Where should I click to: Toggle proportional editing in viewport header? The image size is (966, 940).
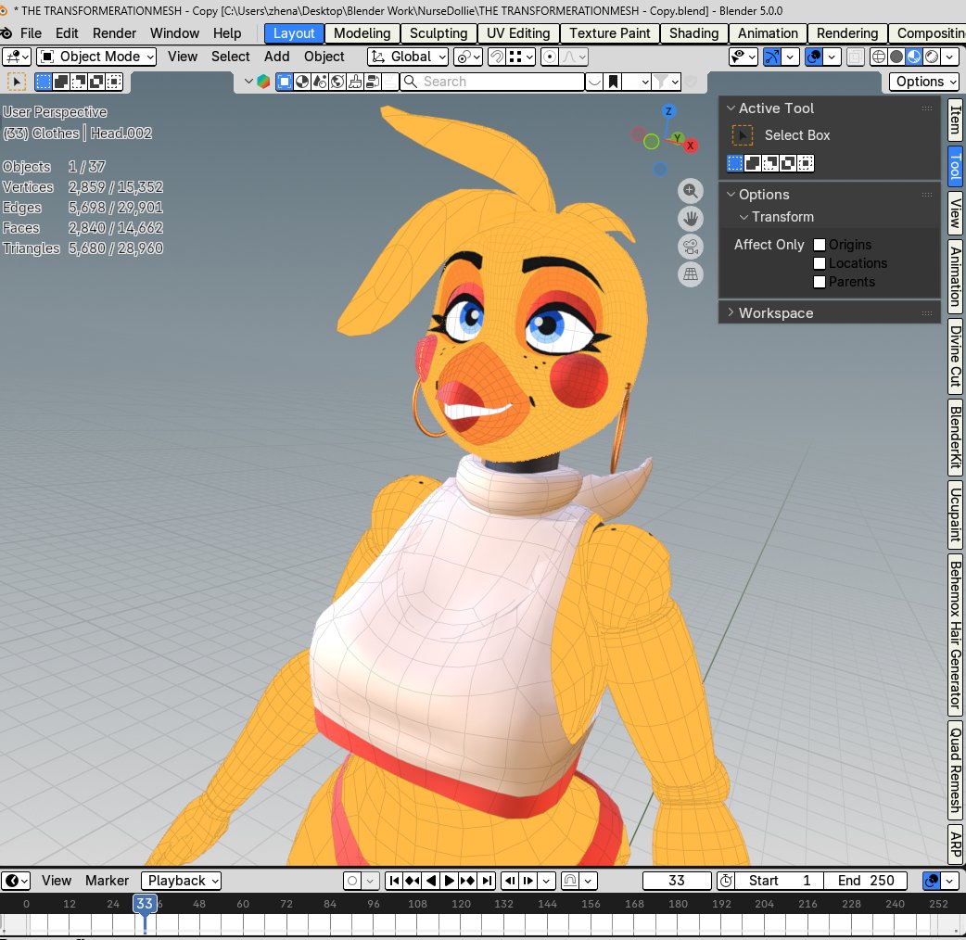click(x=550, y=57)
